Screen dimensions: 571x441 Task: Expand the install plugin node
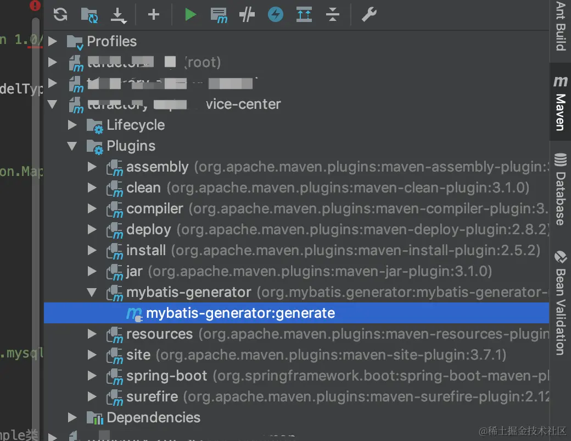pos(92,250)
